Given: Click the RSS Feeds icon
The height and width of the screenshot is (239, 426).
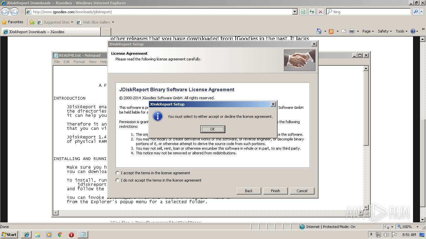Looking at the screenshot, I should [331, 31].
